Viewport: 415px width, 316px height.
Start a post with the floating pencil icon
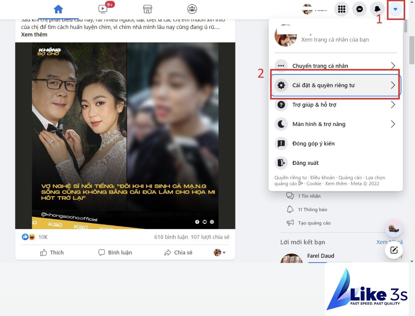pos(393,250)
